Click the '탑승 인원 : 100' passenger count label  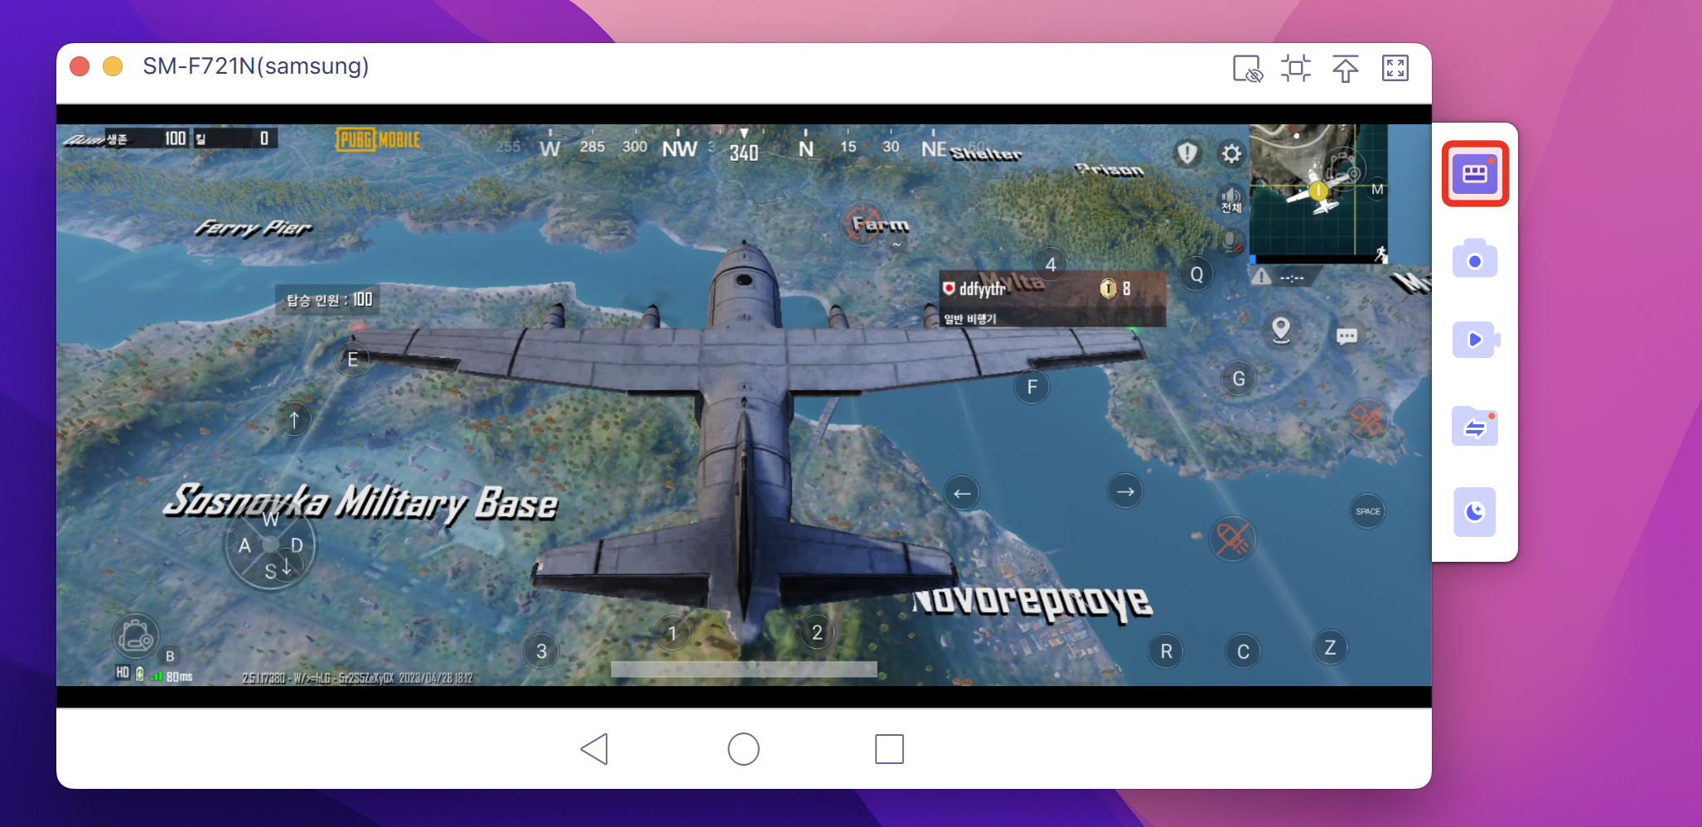pyautogui.click(x=329, y=300)
